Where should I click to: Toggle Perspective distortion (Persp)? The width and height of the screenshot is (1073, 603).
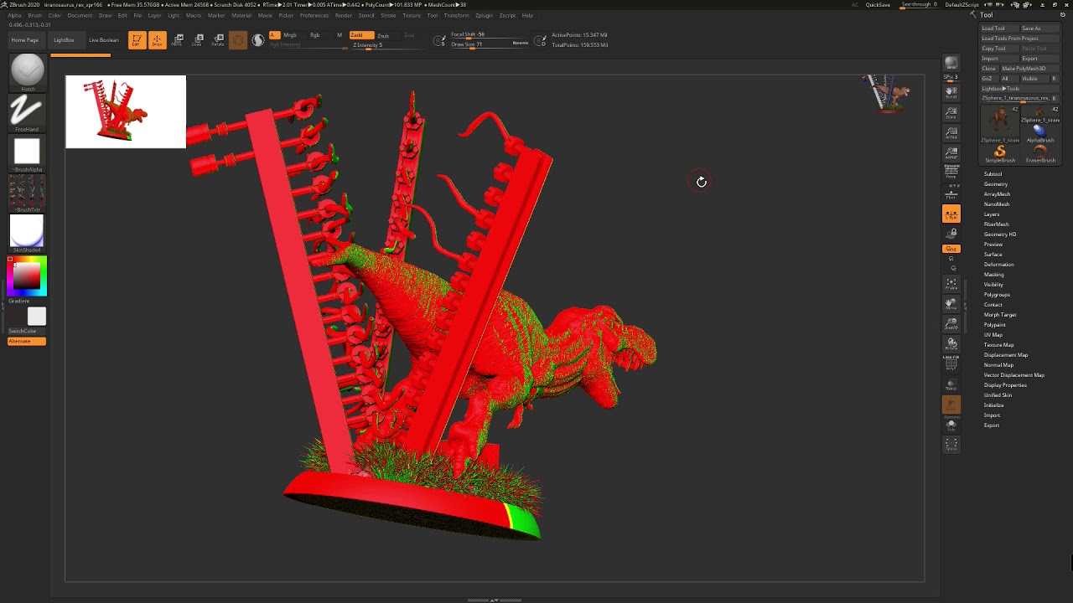(951, 173)
